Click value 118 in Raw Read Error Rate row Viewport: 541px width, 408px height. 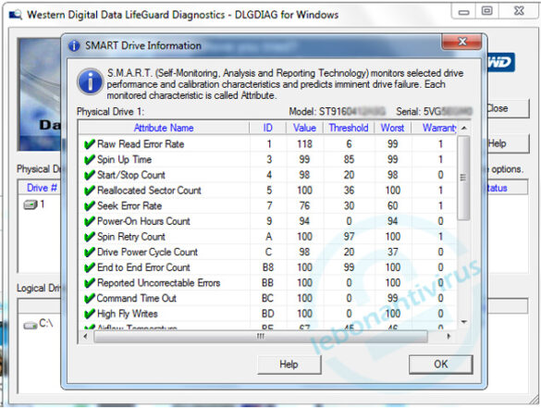pos(304,144)
